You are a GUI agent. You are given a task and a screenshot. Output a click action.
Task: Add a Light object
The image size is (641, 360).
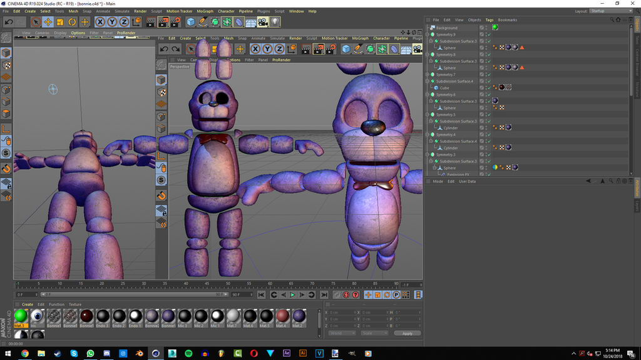[275, 22]
